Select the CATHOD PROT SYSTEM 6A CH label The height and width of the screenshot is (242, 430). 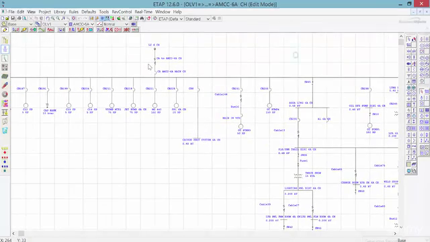pyautogui.click(x=202, y=140)
